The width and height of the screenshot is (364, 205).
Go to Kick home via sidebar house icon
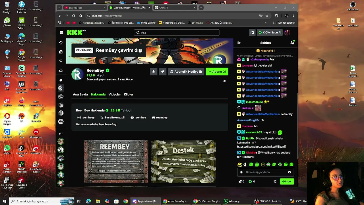(x=61, y=43)
